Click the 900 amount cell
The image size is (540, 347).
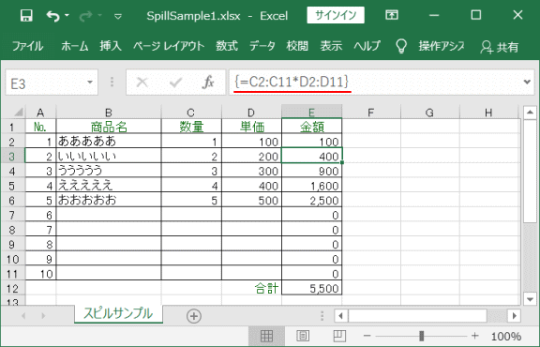[312, 171]
